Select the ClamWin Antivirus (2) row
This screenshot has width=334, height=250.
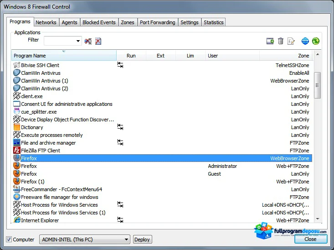(162, 89)
